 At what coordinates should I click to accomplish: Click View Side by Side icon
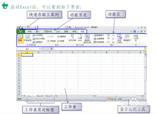113,35
